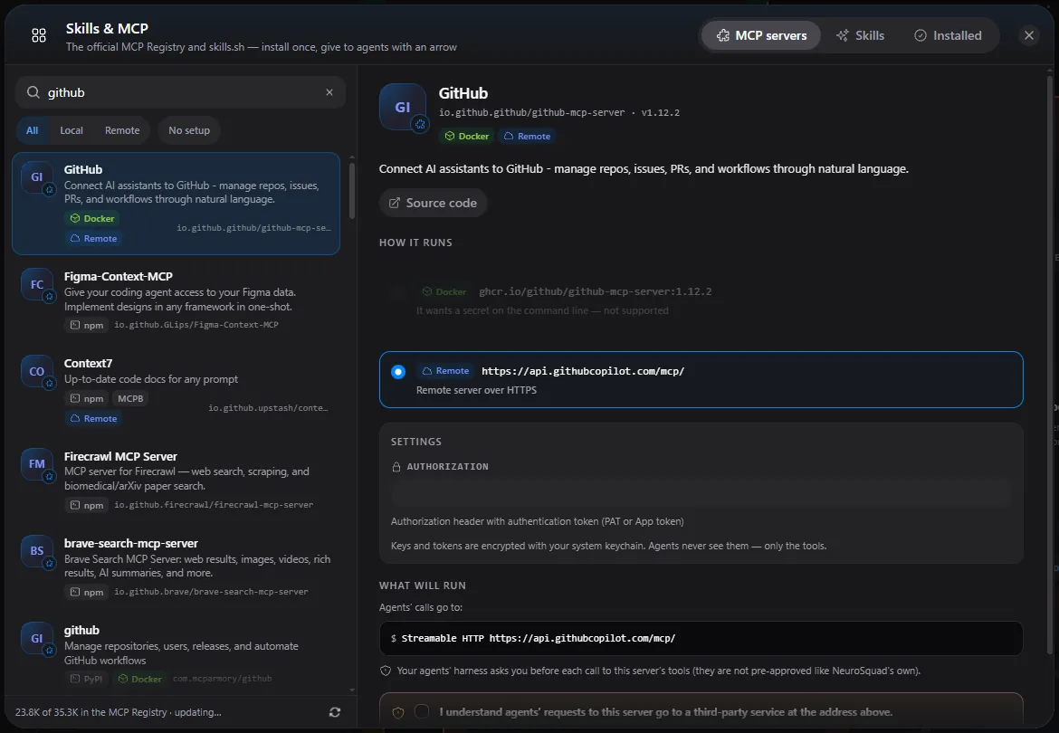Viewport: 1059px width, 733px height.
Task: Click io.github.GLips/Figma-Context-MCP identifier
Action: point(196,326)
